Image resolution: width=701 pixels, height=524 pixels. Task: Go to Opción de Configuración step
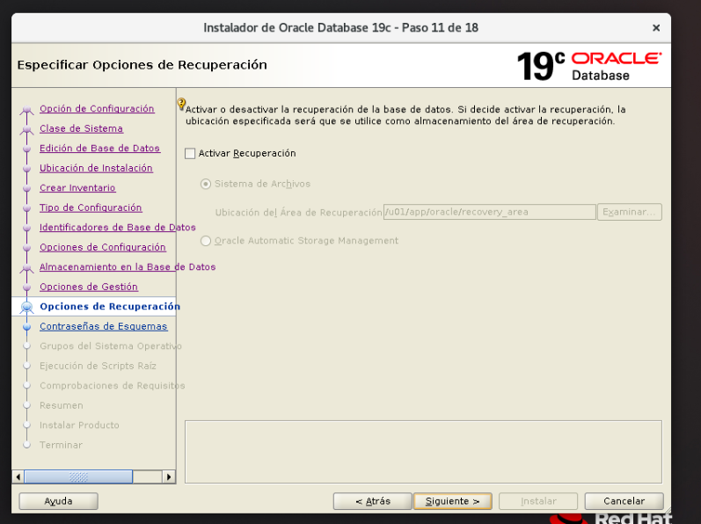[x=97, y=108]
